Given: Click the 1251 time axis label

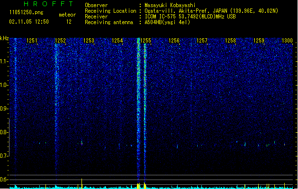Looking at the screenshot, I should coord(32,41).
